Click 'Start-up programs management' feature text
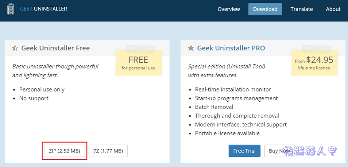 (236, 98)
